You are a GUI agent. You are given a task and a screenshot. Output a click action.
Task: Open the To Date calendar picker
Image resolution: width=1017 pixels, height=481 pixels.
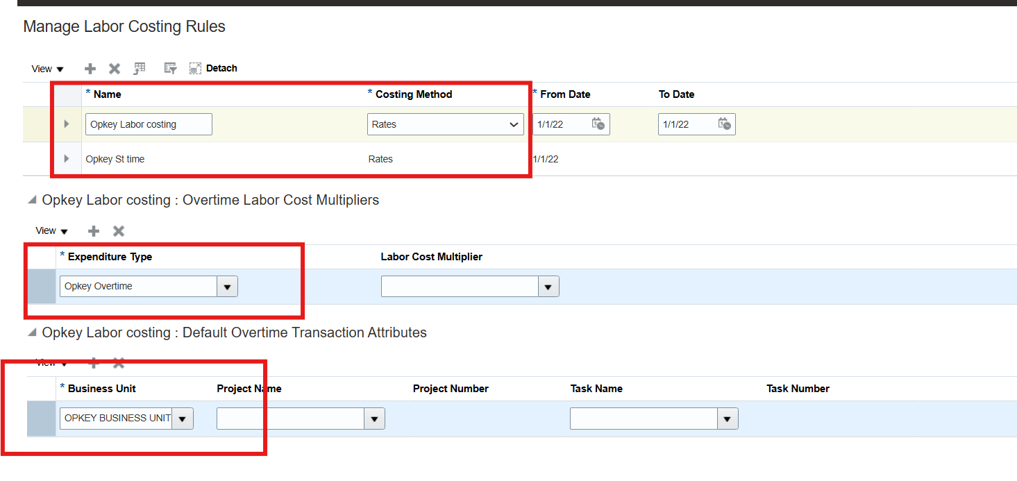coord(724,124)
